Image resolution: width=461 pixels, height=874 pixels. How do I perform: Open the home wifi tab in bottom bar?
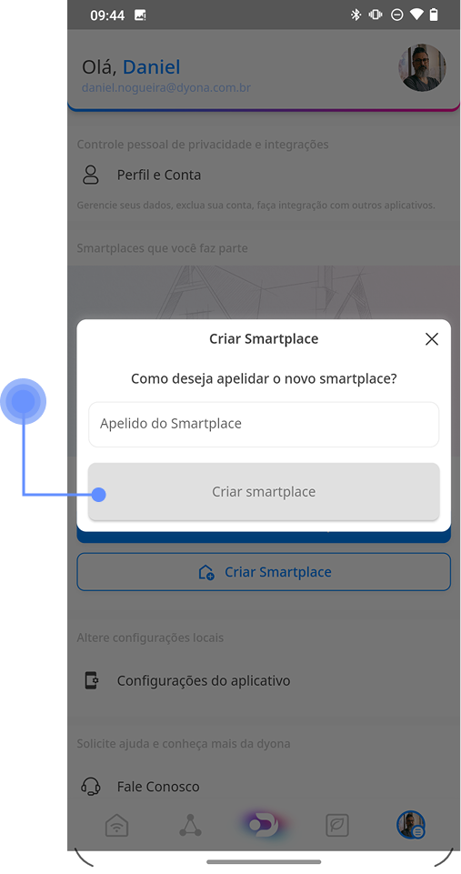(x=116, y=825)
